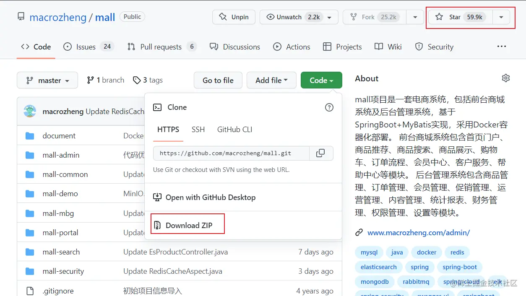Go to the Discussions tab
This screenshot has height=296, width=526.
[x=235, y=47]
